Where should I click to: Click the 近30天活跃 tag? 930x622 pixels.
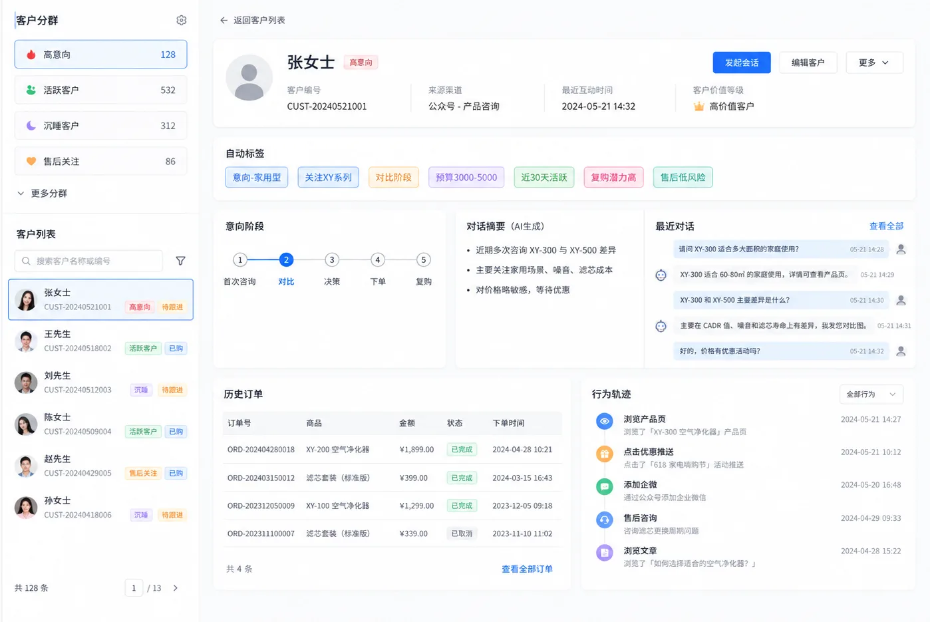544,177
